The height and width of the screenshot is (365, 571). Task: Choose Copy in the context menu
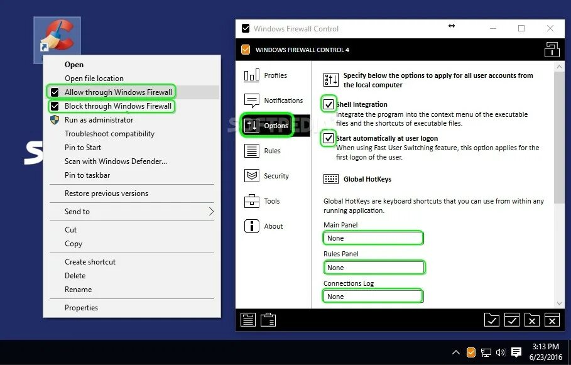[132, 244]
